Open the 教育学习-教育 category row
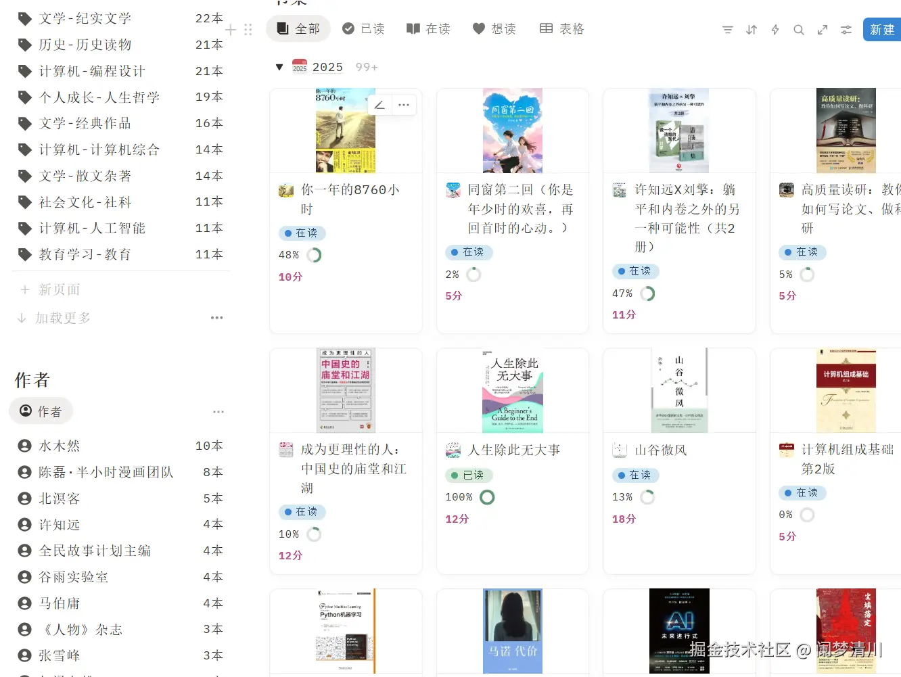The height and width of the screenshot is (677, 901). (120, 254)
